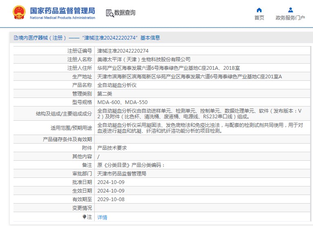Select 美德太平洋（天津）生物科技股份有限公司 cell
This screenshot has height=226, width=313.
(x=144, y=60)
